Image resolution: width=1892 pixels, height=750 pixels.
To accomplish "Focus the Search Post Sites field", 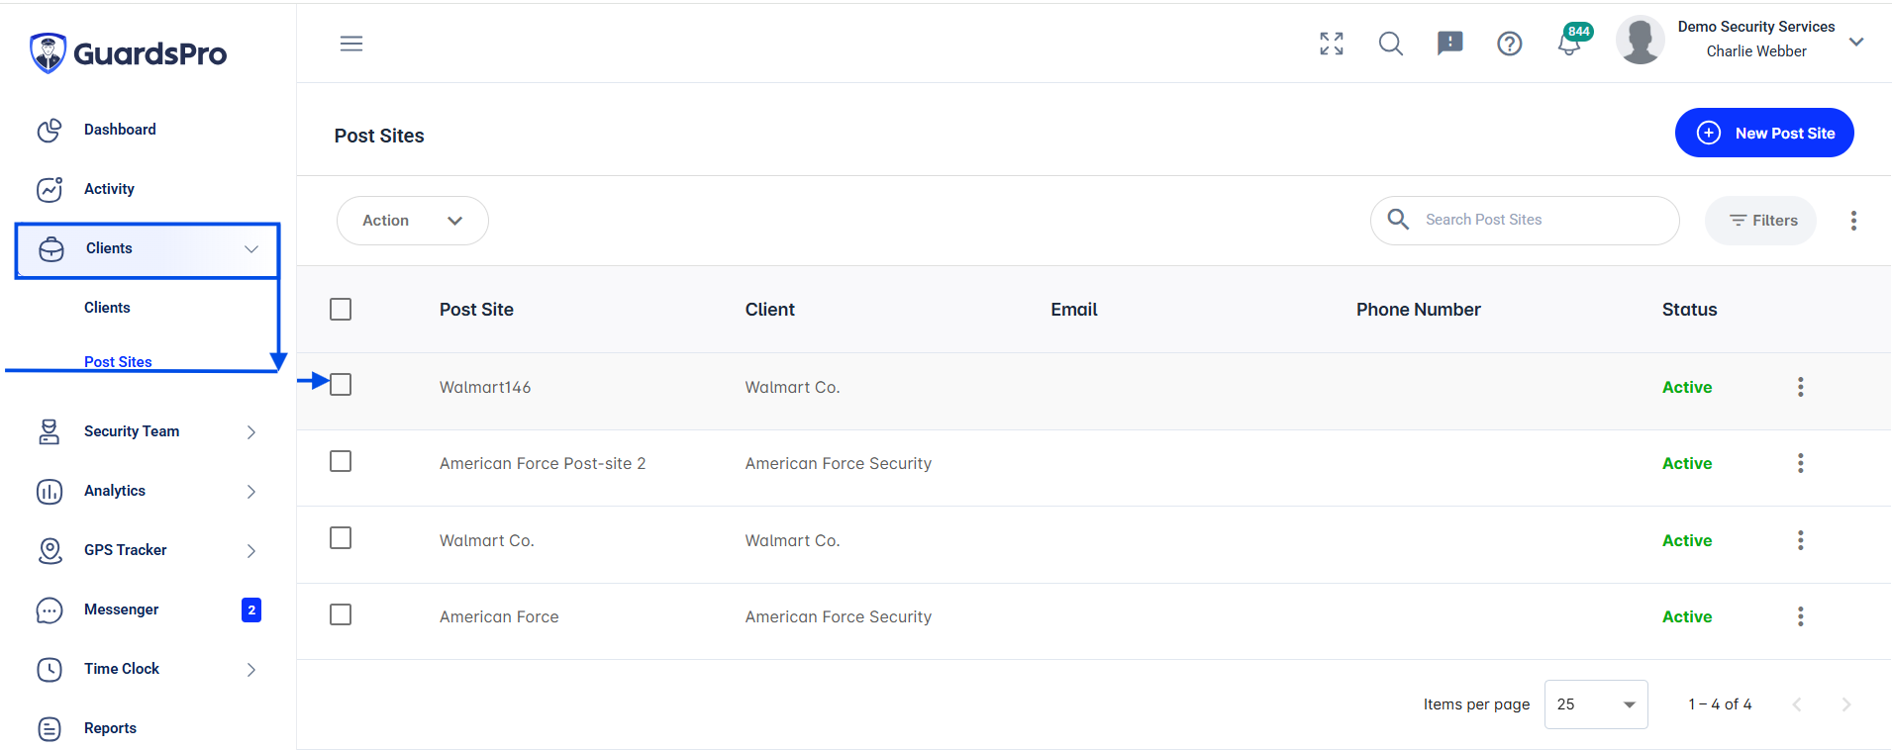I will tap(1525, 221).
